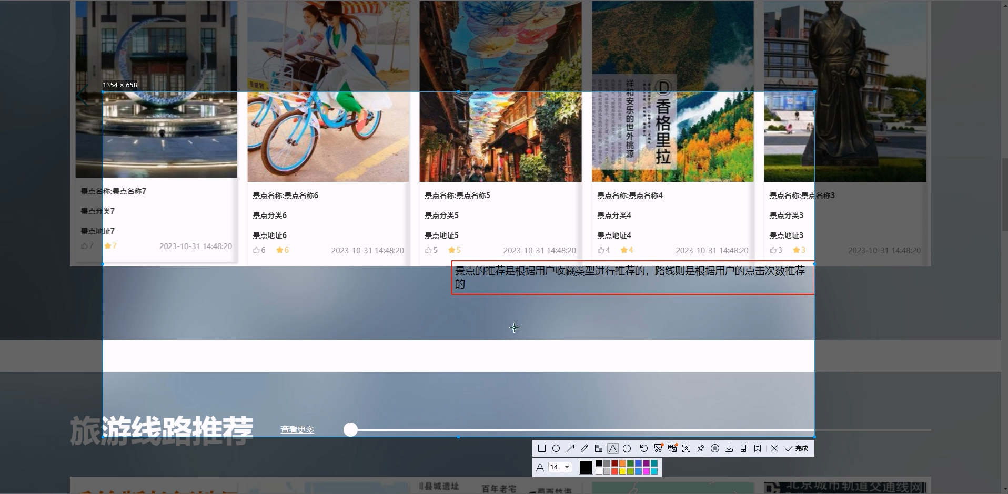Select the arrow annotation tool
The height and width of the screenshot is (494, 1008).
[570, 448]
